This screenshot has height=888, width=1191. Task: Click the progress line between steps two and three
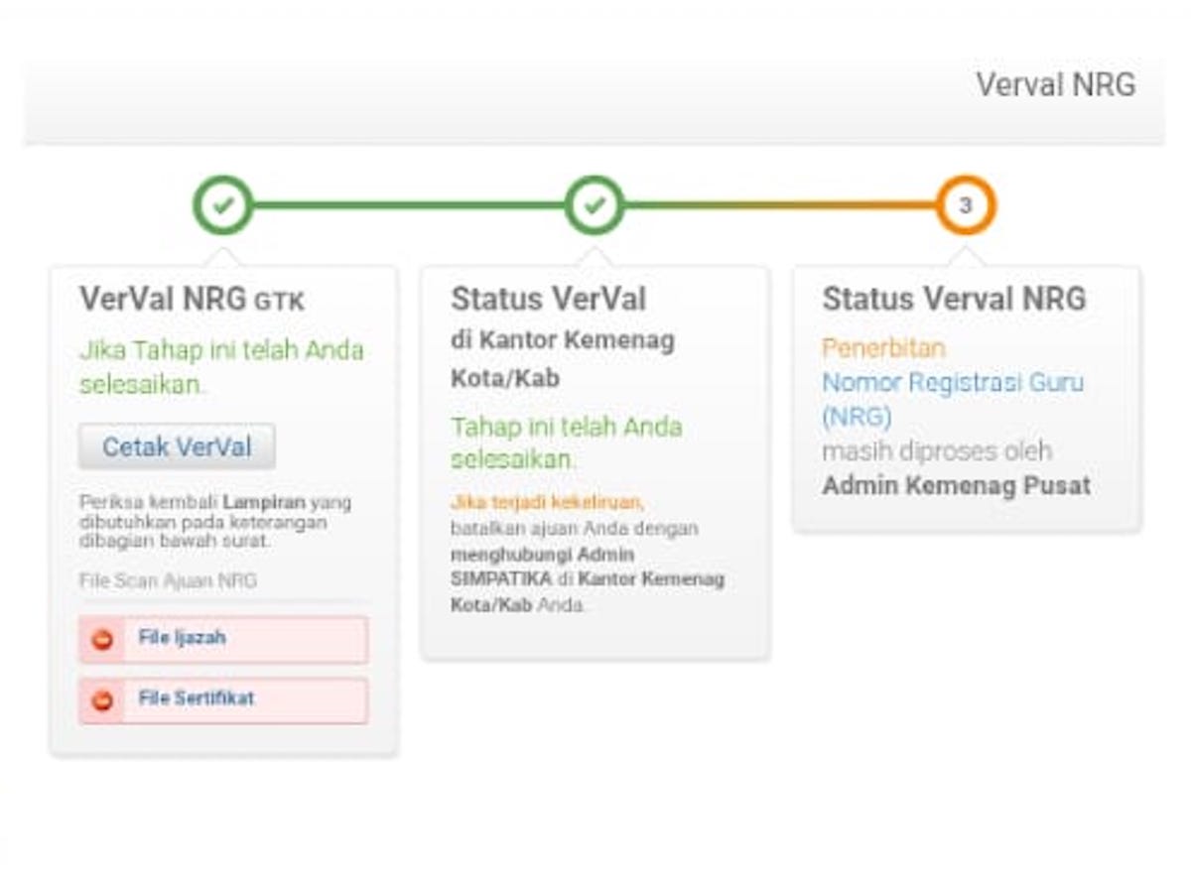coord(779,203)
